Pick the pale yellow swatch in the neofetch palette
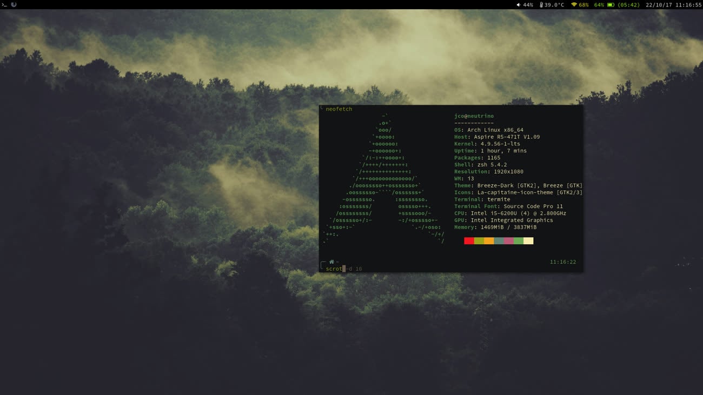This screenshot has width=703, height=395. (x=528, y=241)
